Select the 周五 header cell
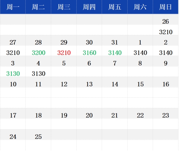This screenshot has width=179, height=151. pos(115,7)
